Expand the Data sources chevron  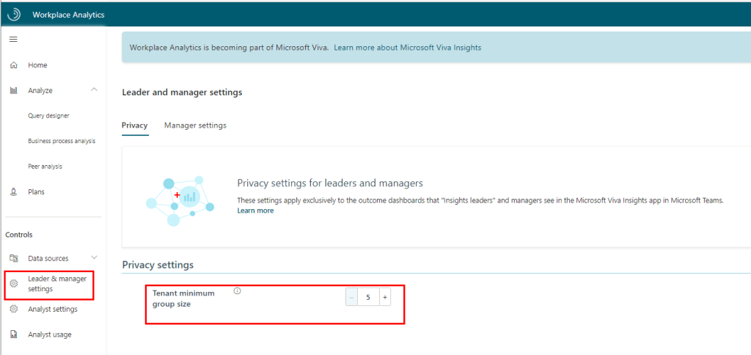click(x=93, y=257)
